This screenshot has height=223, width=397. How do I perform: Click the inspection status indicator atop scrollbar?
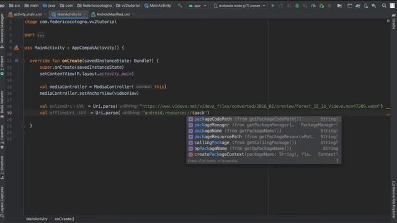tap(388, 21)
